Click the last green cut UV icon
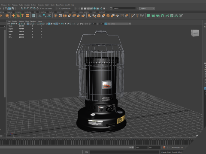Image resolution: width=206 pixels, height=154 pixels. point(181,16)
